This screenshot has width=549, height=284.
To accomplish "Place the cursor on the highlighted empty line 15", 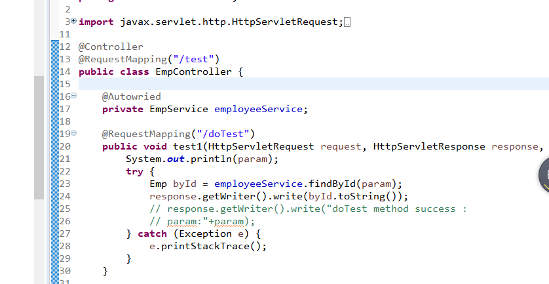I will pyautogui.click(x=314, y=84).
